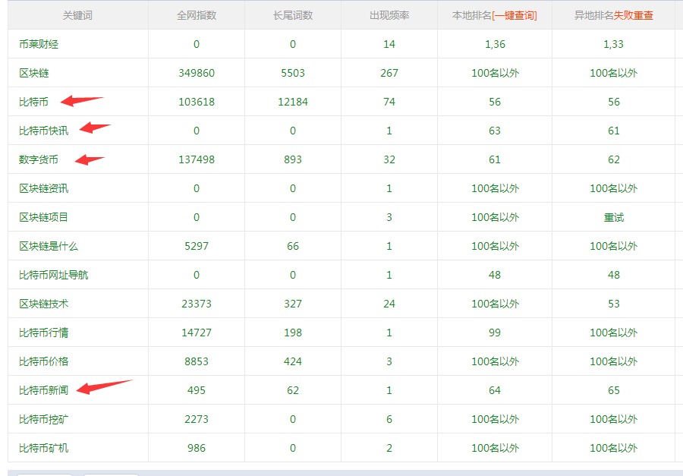Open the 区块链 keyword link

point(34,73)
